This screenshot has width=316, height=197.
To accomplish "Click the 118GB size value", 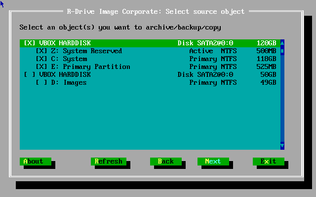I will tap(266, 59).
